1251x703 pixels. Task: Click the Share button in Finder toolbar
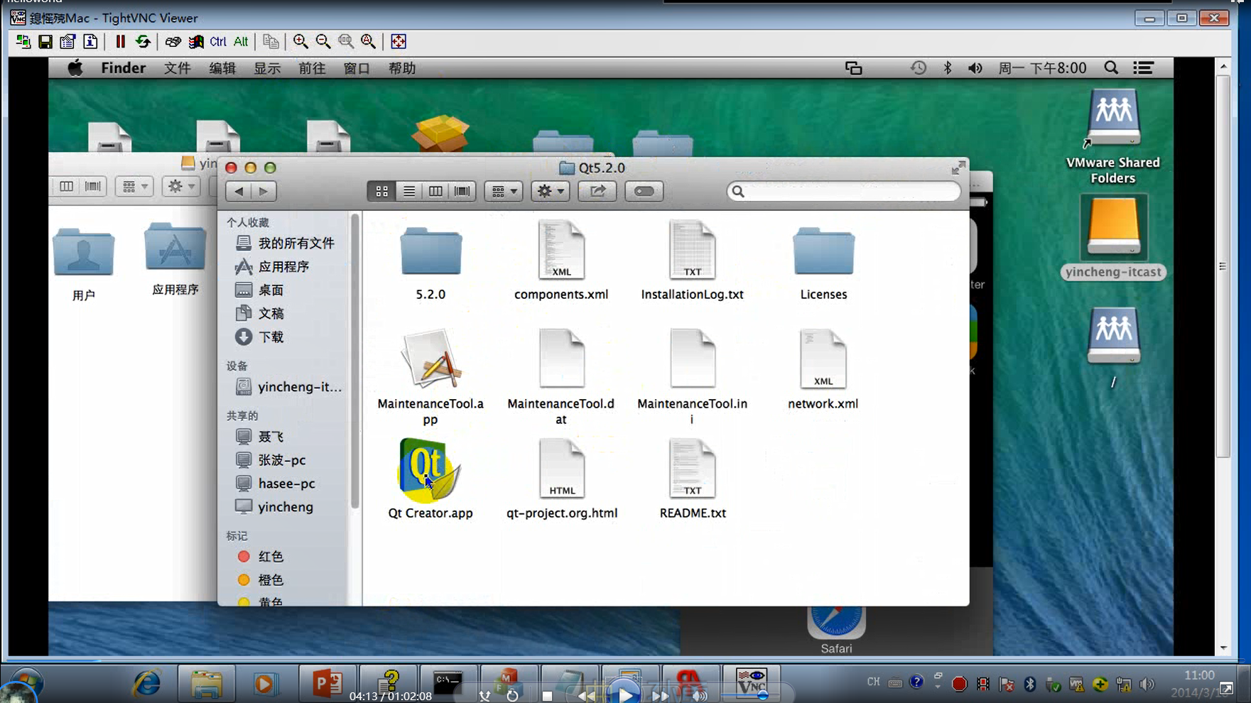[x=597, y=191]
